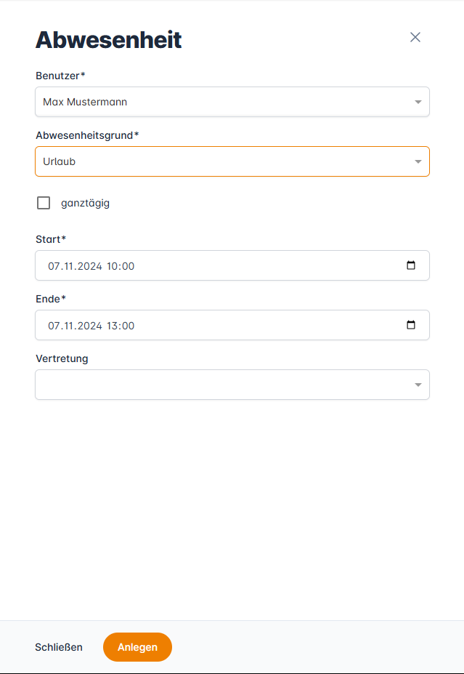
Task: Select the day segment in the Start date
Action: pos(54,266)
